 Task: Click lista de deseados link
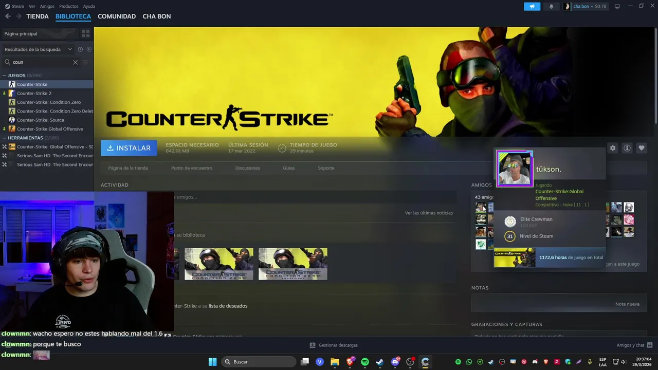point(228,306)
